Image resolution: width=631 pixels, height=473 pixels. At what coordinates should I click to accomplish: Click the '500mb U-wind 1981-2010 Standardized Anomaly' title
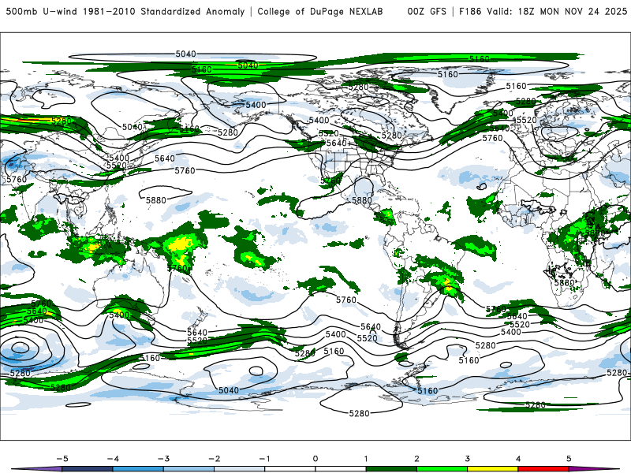[125, 11]
